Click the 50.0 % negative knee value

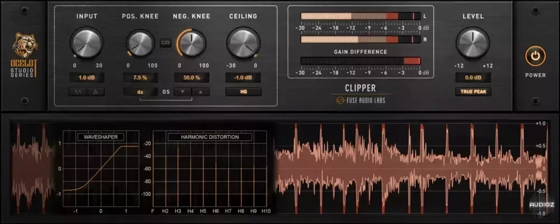click(x=192, y=77)
